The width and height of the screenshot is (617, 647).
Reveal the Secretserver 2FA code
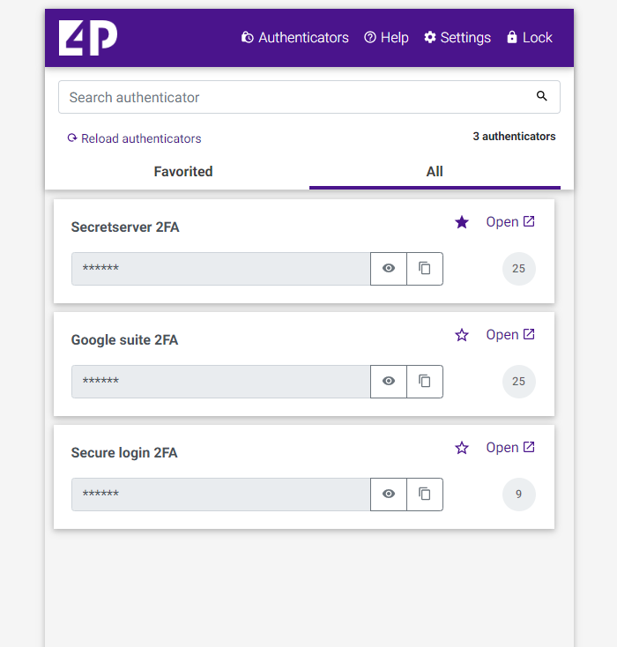pos(389,269)
